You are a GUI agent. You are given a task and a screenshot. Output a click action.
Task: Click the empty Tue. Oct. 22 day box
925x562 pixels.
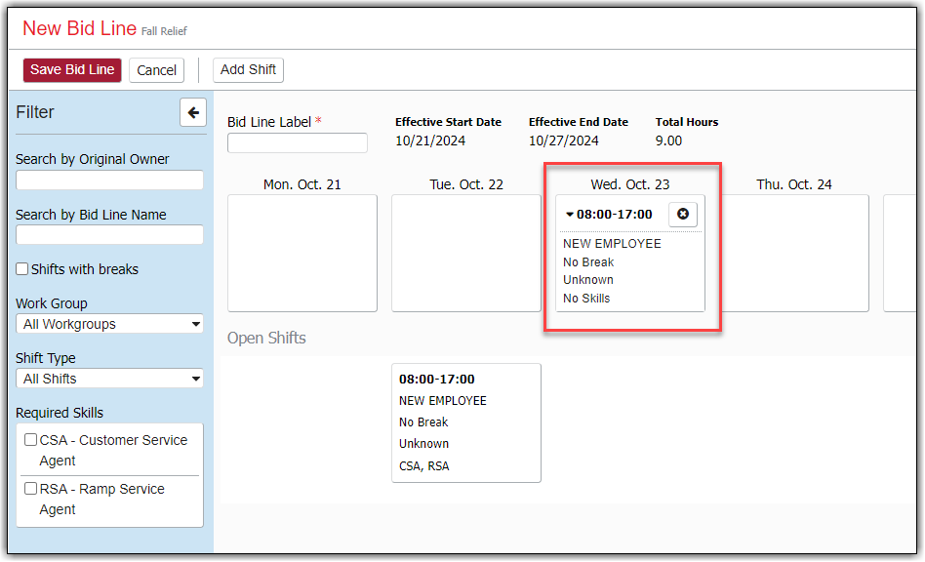(466, 254)
